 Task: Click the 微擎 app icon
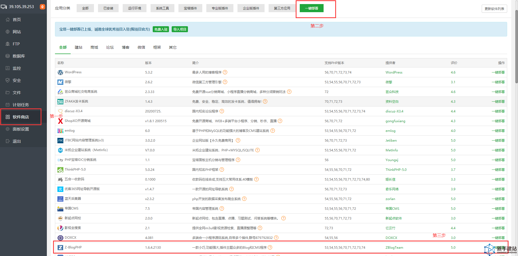coord(60,82)
